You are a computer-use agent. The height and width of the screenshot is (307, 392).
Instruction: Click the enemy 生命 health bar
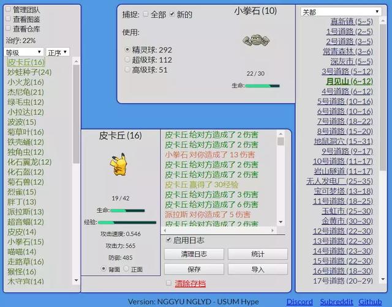pyautogui.click(x=262, y=86)
